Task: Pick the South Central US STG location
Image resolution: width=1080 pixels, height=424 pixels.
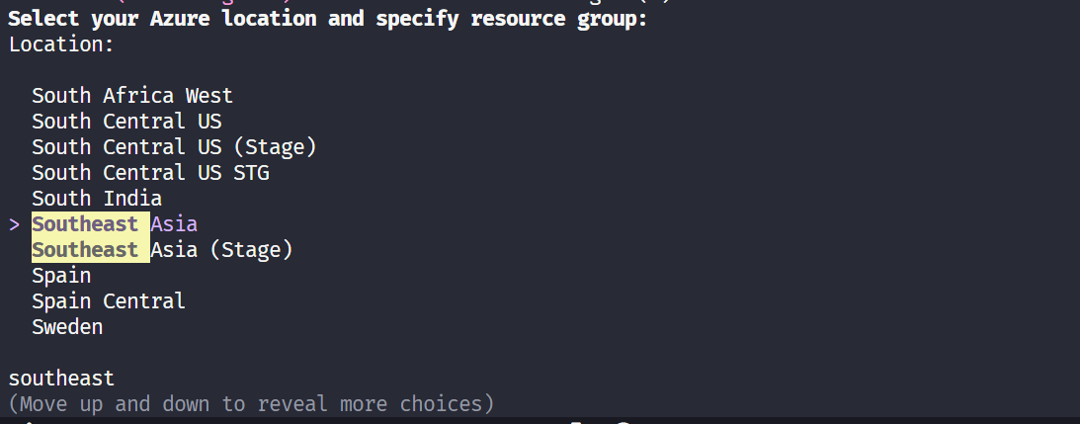Action: point(150,173)
